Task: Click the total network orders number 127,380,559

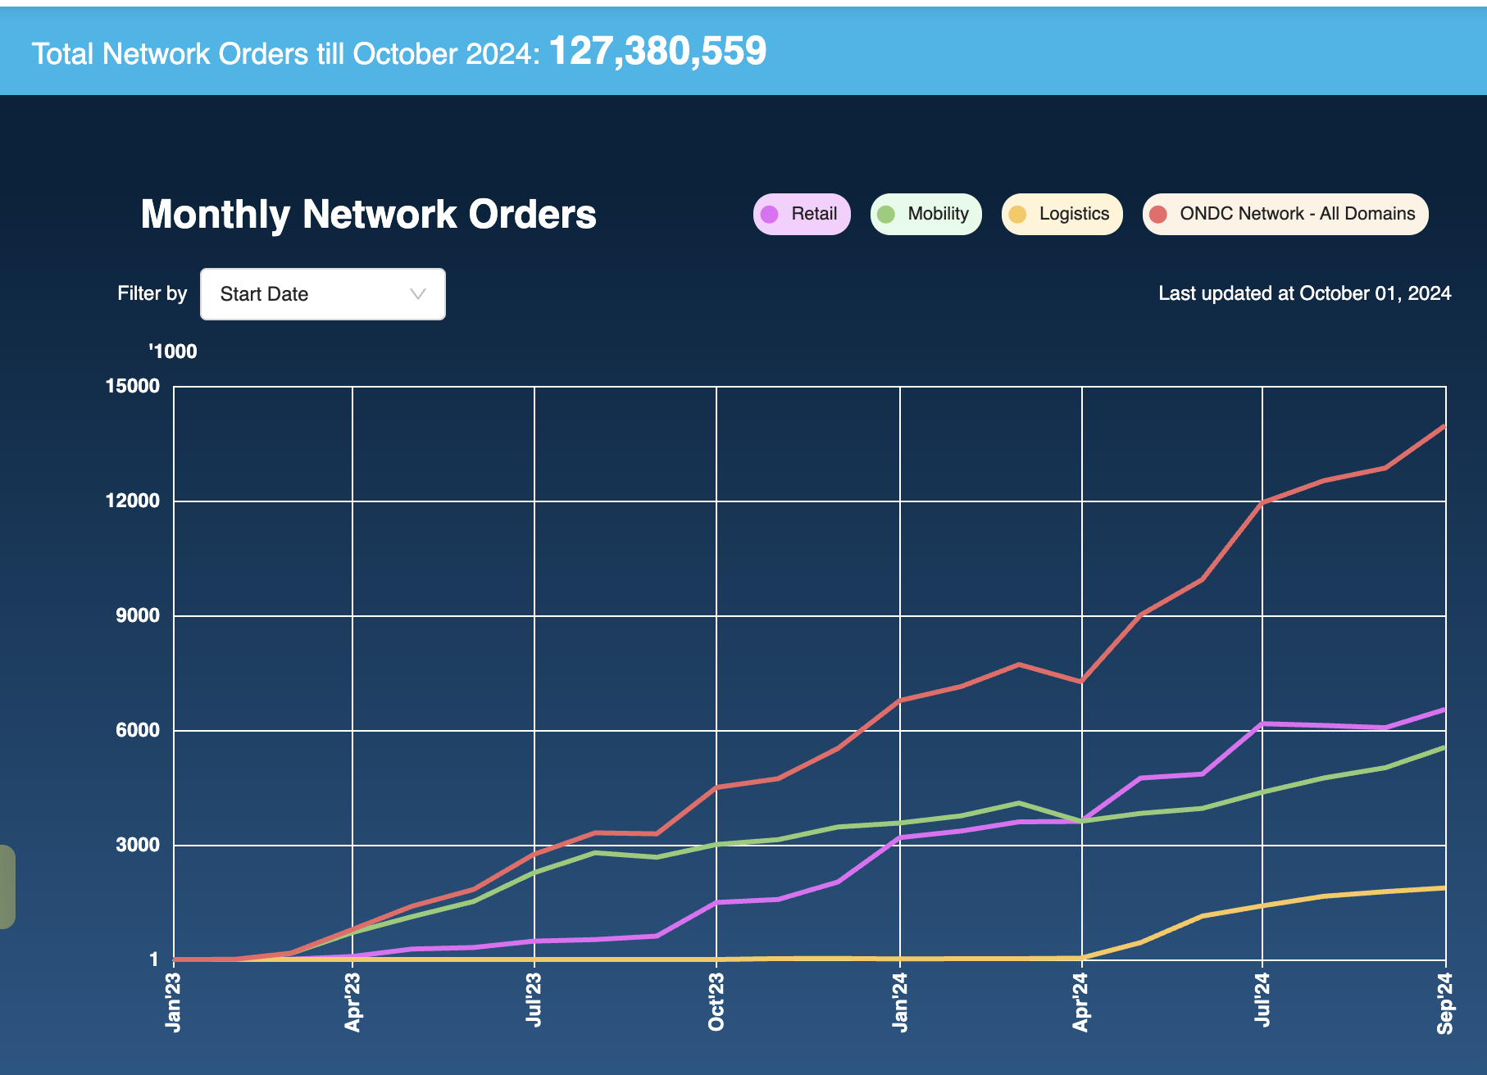Action: 657,52
